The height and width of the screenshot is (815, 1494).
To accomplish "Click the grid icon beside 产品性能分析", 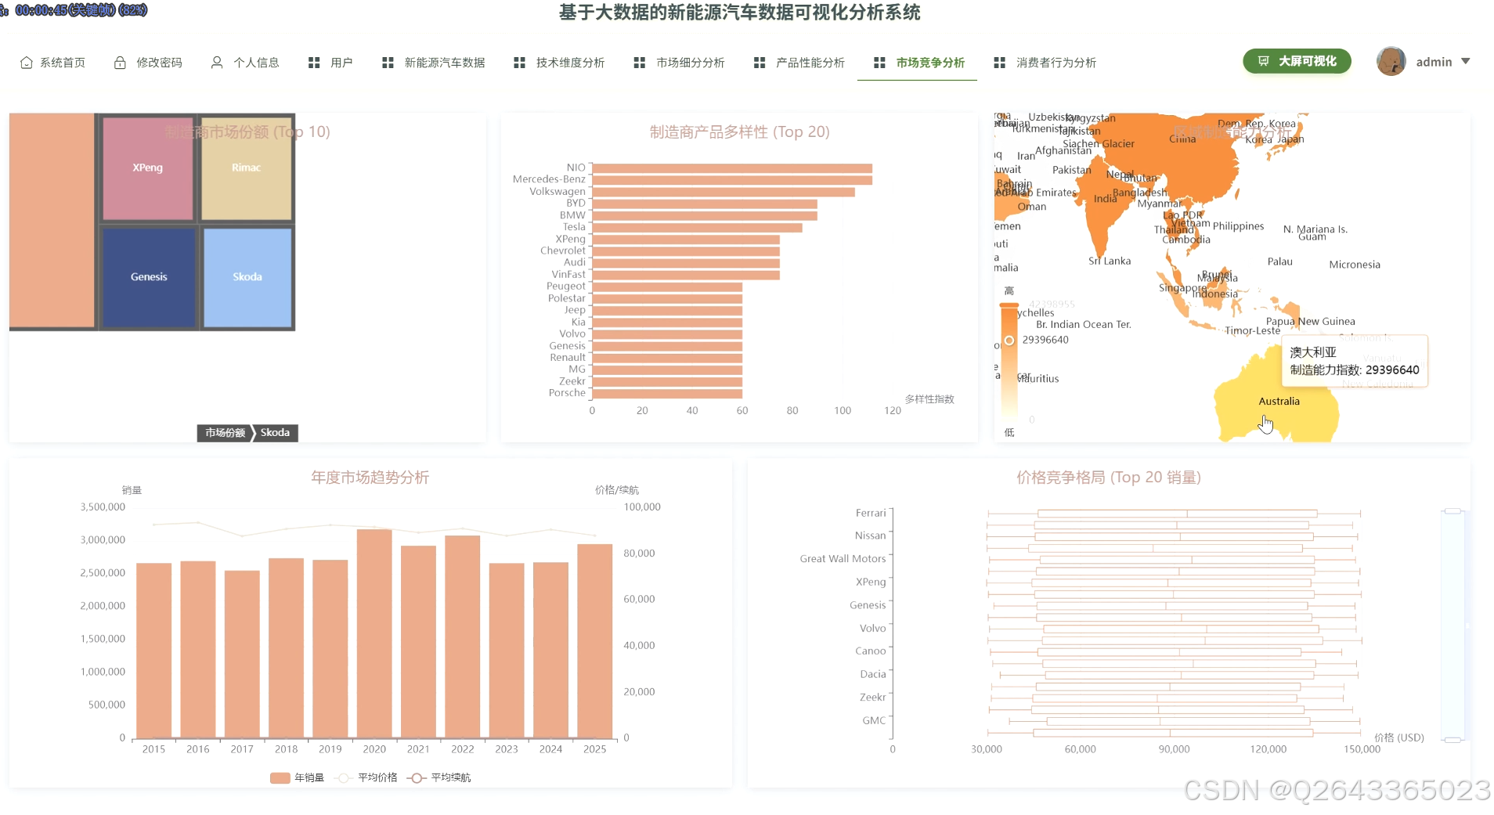I will [760, 63].
